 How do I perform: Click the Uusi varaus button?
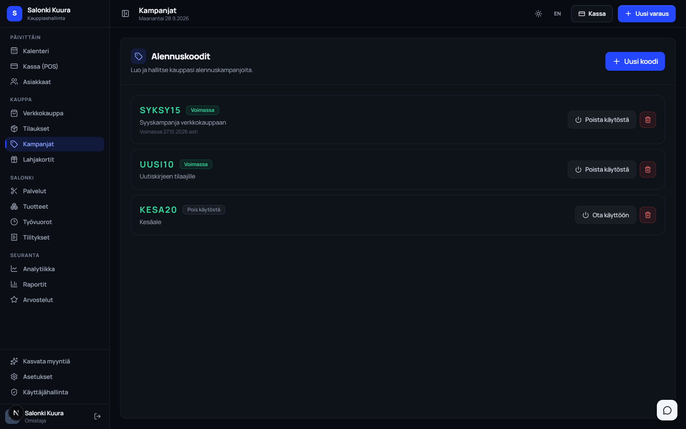(x=647, y=14)
